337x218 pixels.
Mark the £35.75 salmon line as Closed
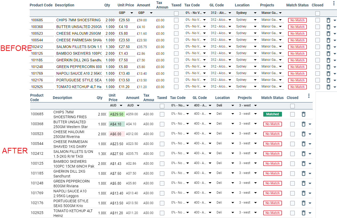point(317,47)
